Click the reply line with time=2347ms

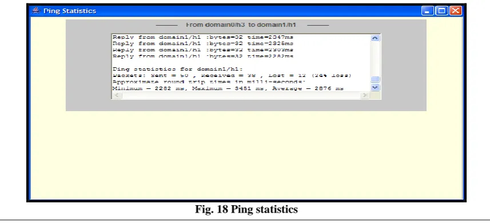pos(203,37)
